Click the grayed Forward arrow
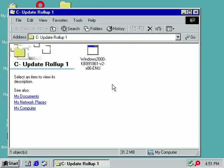224x168 pixels. coord(40,29)
